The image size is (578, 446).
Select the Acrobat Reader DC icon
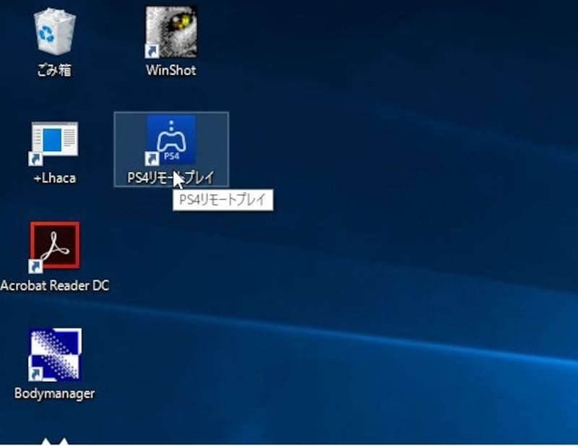[x=55, y=246]
